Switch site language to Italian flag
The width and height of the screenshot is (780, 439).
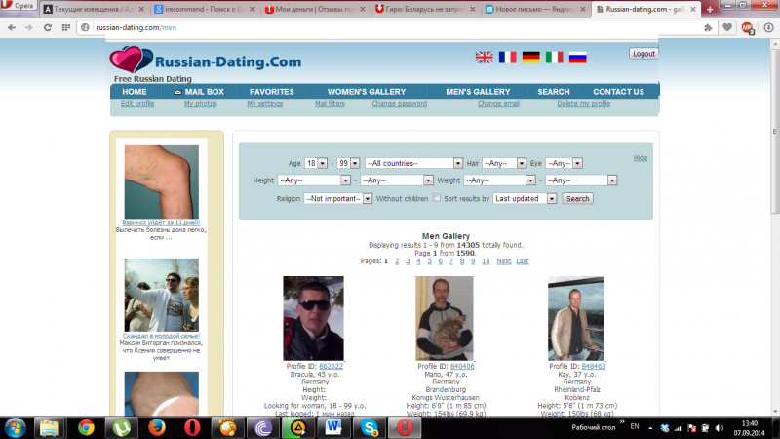[x=554, y=58]
